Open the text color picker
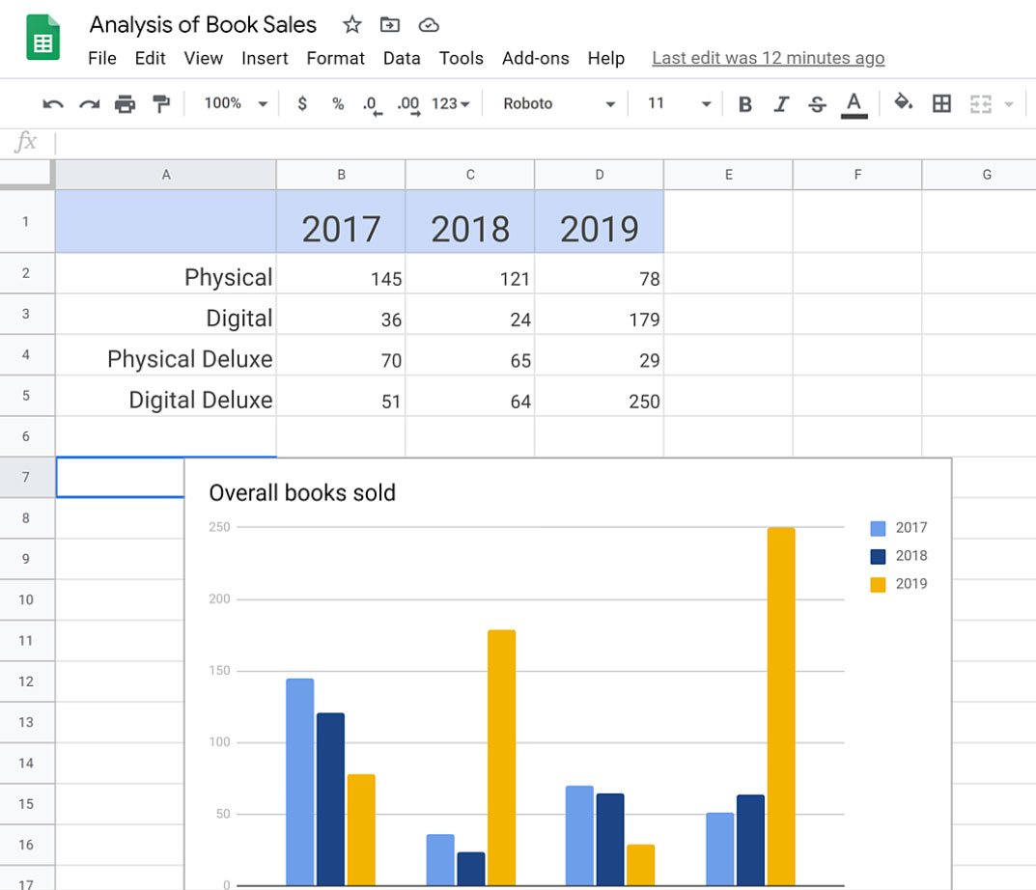Image resolution: width=1036 pixels, height=890 pixels. pos(854,104)
